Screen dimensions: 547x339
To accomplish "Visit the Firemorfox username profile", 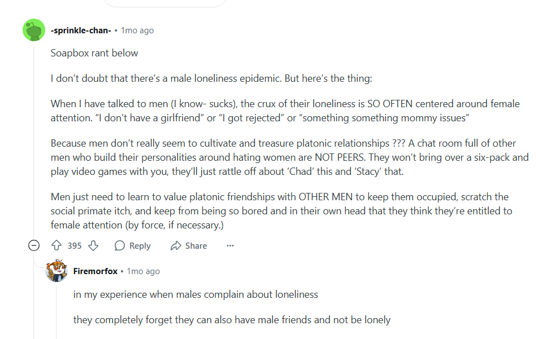I will point(95,271).
